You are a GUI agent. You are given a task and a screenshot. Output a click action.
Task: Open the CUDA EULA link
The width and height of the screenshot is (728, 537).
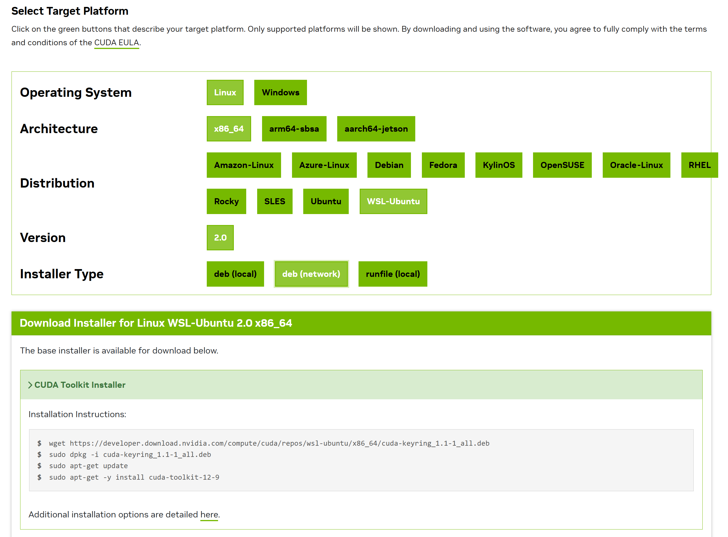(116, 43)
